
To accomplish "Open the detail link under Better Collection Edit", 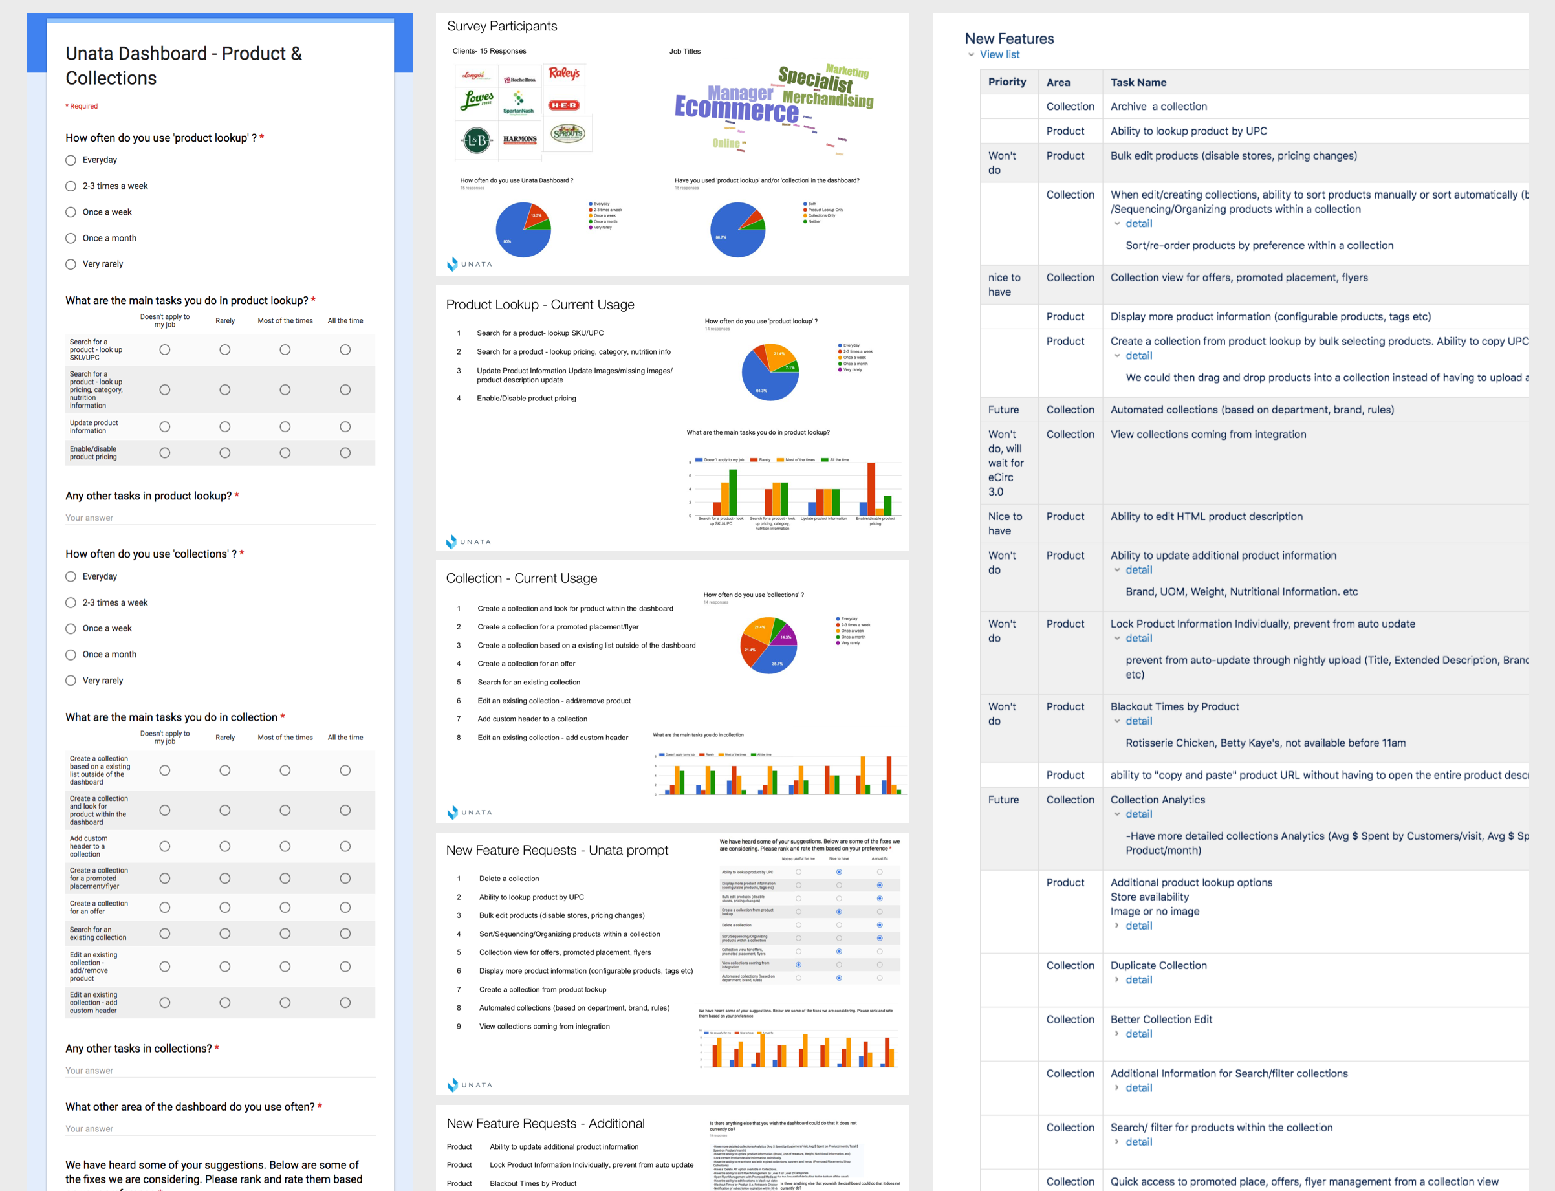I will 1138,1034.
